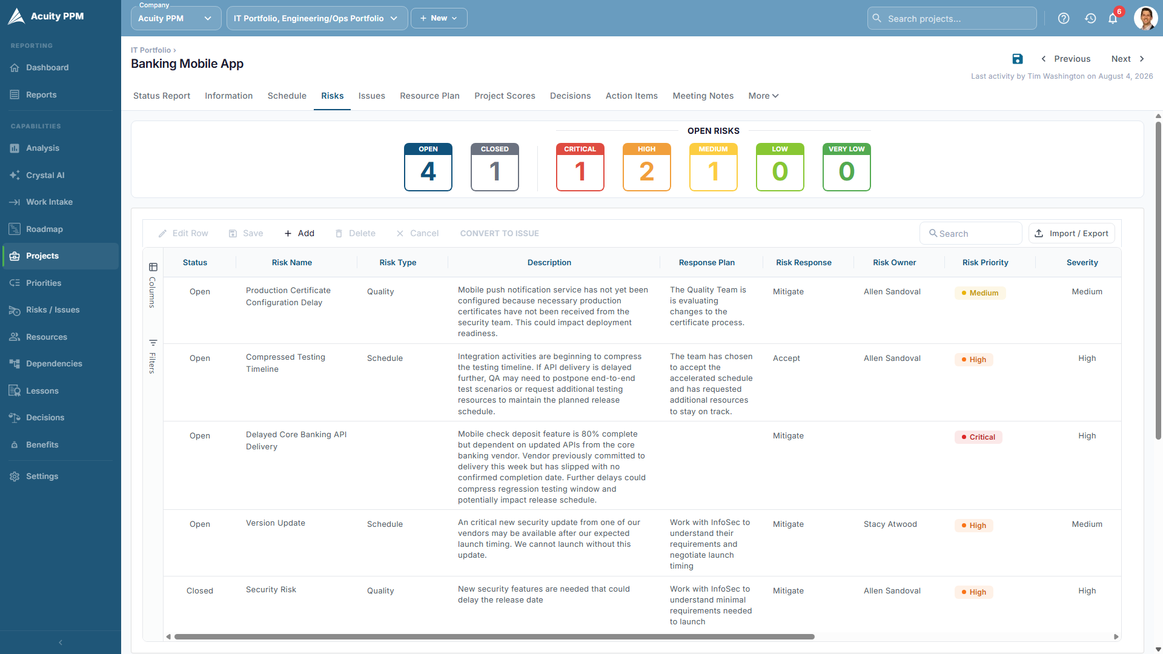Collapse the sidebar with the bottom chevron
1163x654 pixels.
click(x=61, y=642)
